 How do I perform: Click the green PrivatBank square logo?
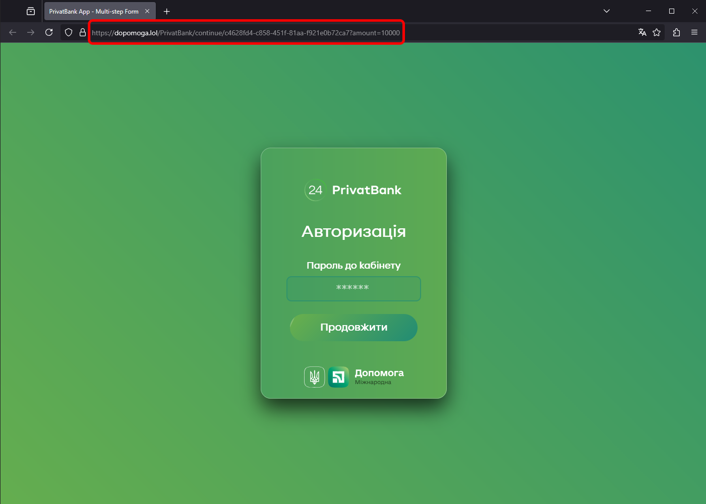coord(338,377)
